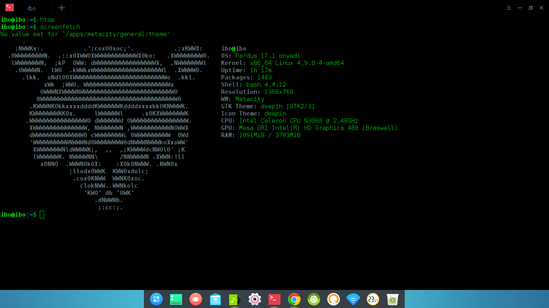549x308 pixels.
Task: Click the resolution value '1366x768'
Action: pyautogui.click(x=279, y=92)
